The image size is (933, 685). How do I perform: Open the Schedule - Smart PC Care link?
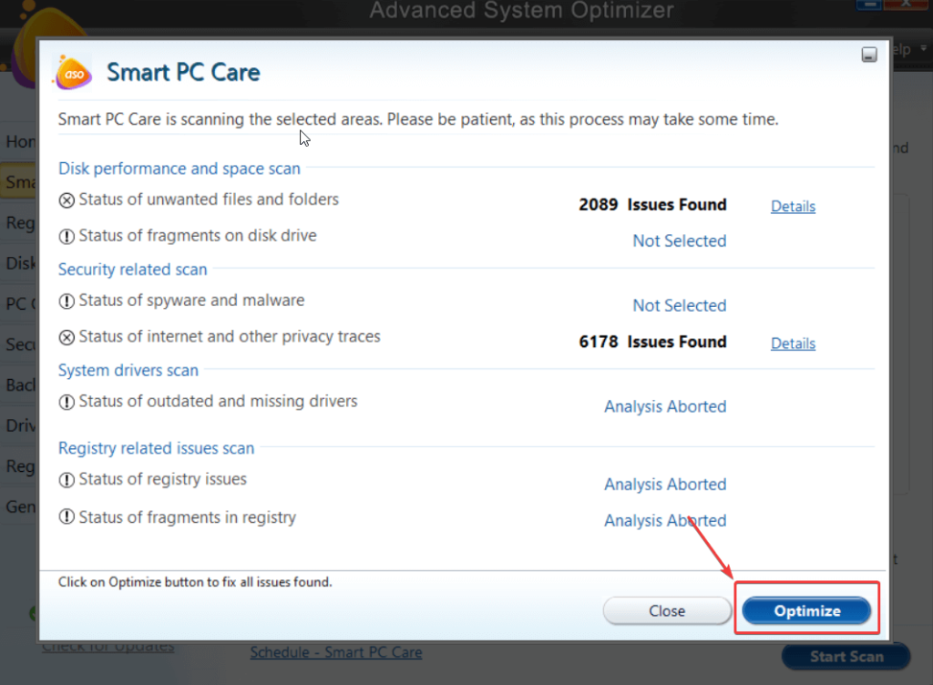click(x=336, y=652)
